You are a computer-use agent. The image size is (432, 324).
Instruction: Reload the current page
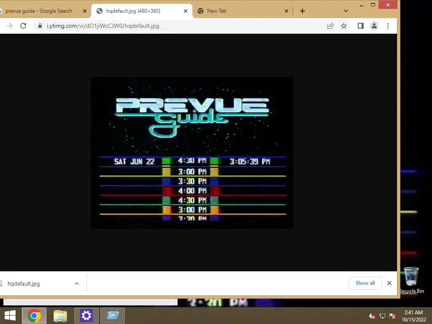pos(24,26)
